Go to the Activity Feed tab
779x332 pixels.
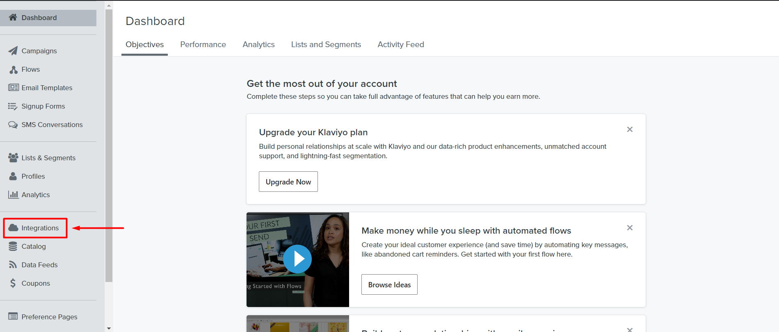click(401, 45)
